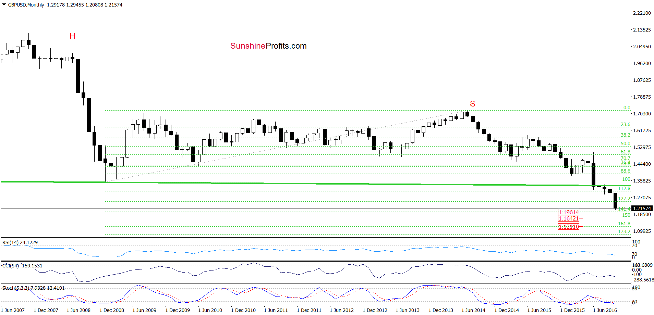Click the Stoch(5,3,3) indicator label
The height and width of the screenshot is (315, 654).
pyautogui.click(x=33, y=288)
